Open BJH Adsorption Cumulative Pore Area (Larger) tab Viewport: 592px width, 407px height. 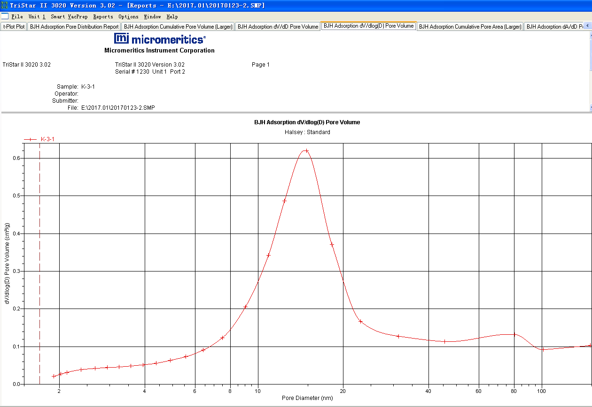(x=470, y=27)
